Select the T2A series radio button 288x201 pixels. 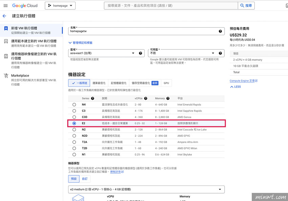(x=74, y=142)
